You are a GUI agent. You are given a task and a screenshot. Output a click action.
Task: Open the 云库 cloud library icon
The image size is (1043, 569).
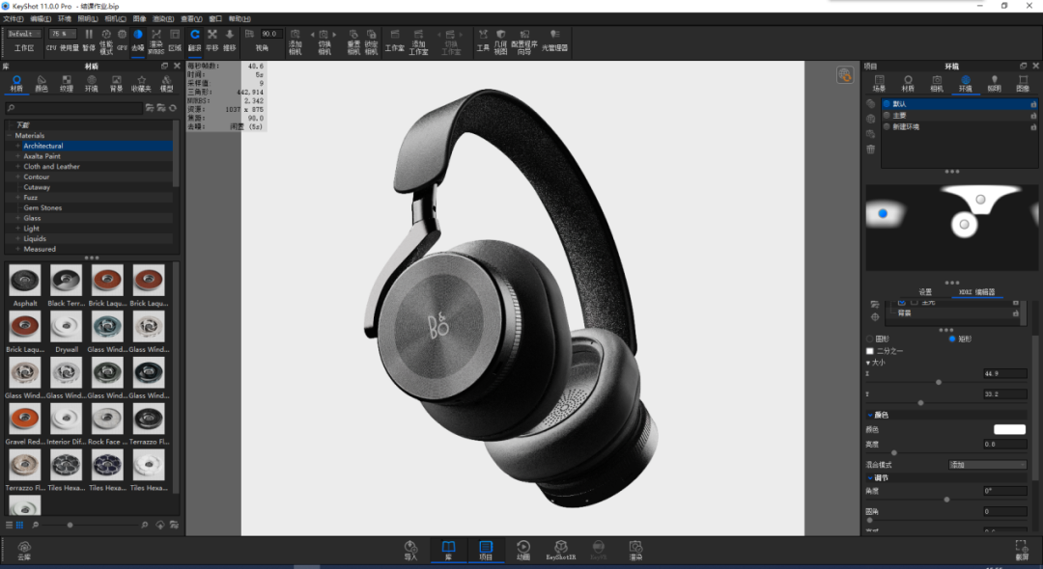[24, 551]
